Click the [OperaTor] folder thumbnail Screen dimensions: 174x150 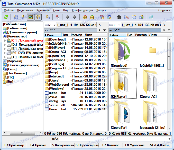point(124,113)
